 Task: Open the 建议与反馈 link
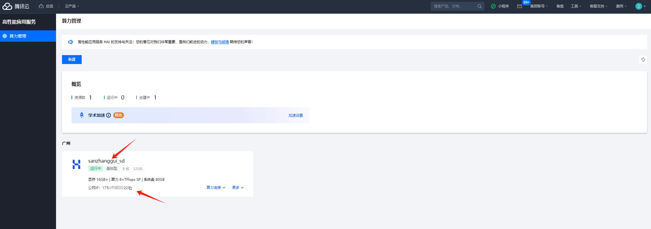click(220, 42)
